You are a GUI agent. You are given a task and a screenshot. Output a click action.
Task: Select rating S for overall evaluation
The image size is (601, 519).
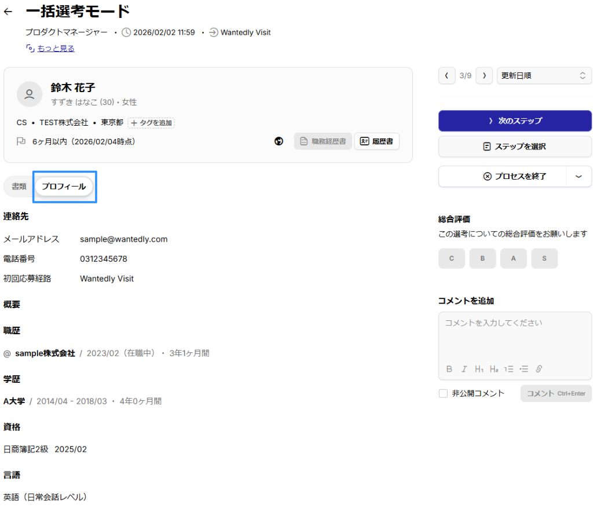pyautogui.click(x=544, y=259)
